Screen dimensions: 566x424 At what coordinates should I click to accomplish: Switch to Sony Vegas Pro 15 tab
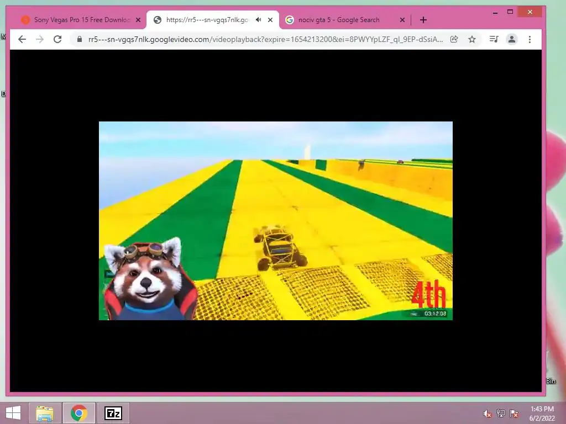(82, 20)
